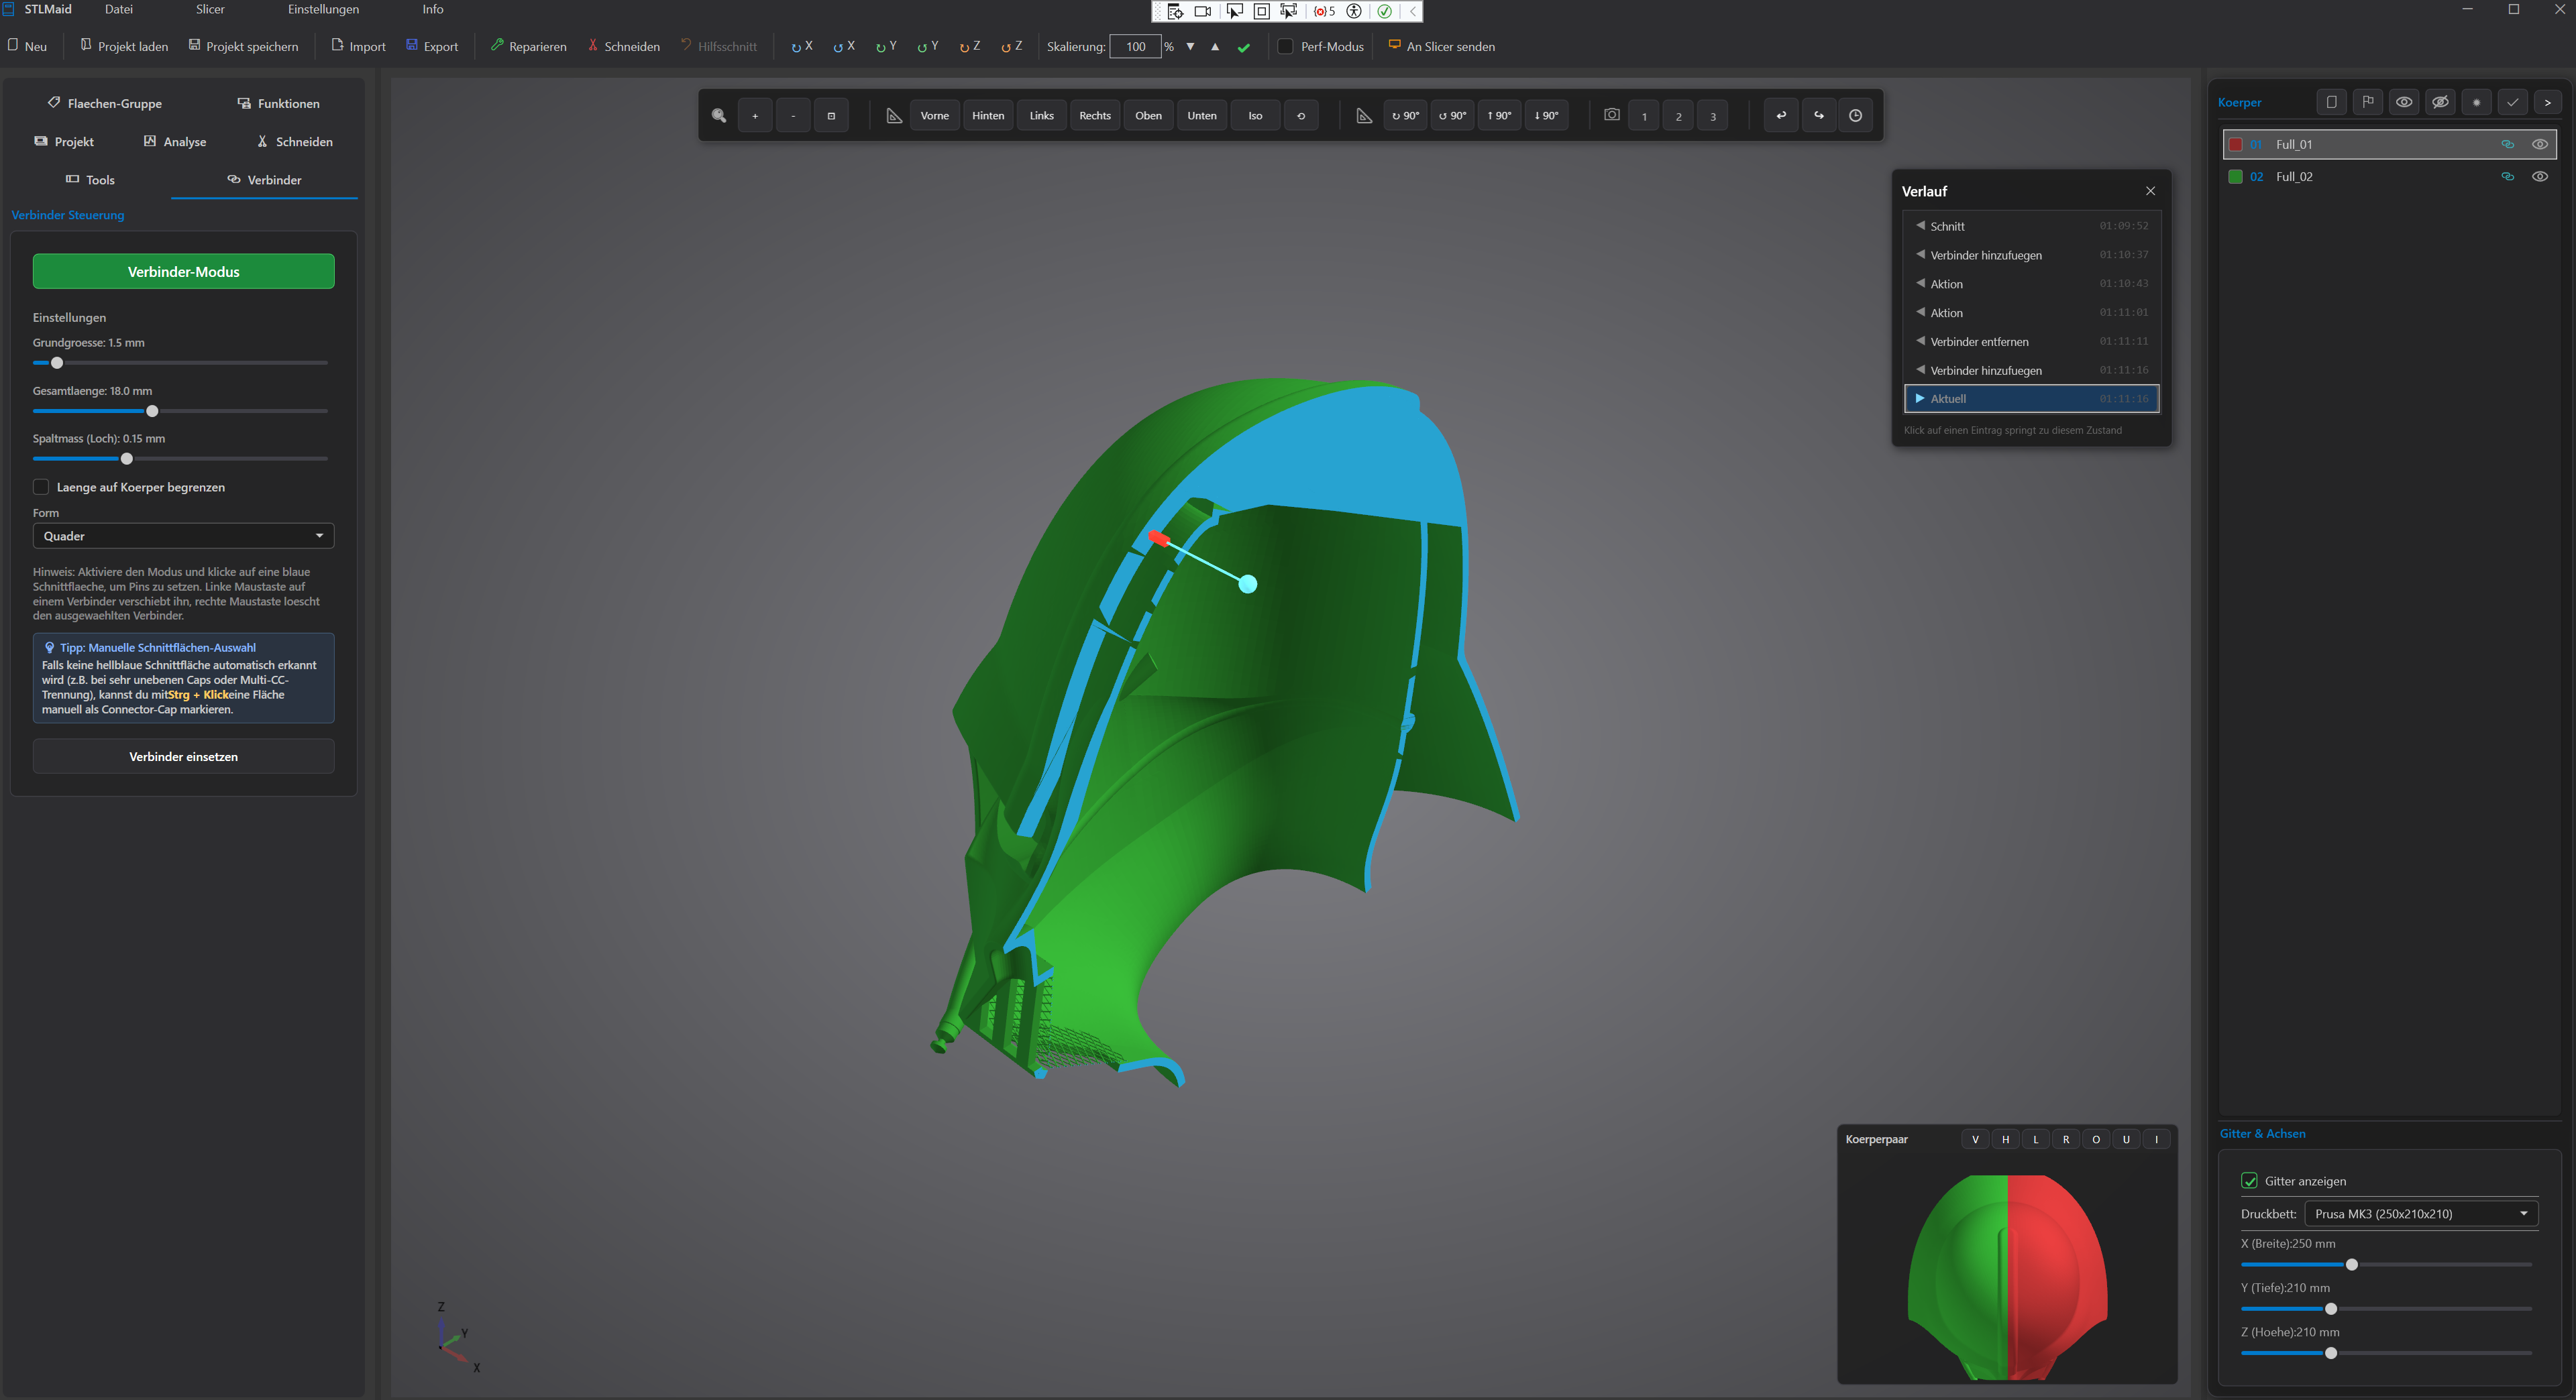Click An Slicer senden

pyautogui.click(x=1442, y=46)
